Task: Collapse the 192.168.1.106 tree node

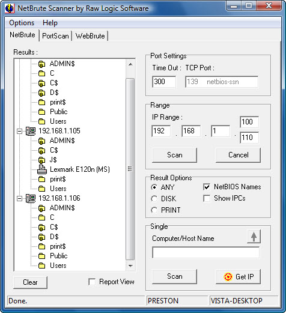Action: point(19,199)
